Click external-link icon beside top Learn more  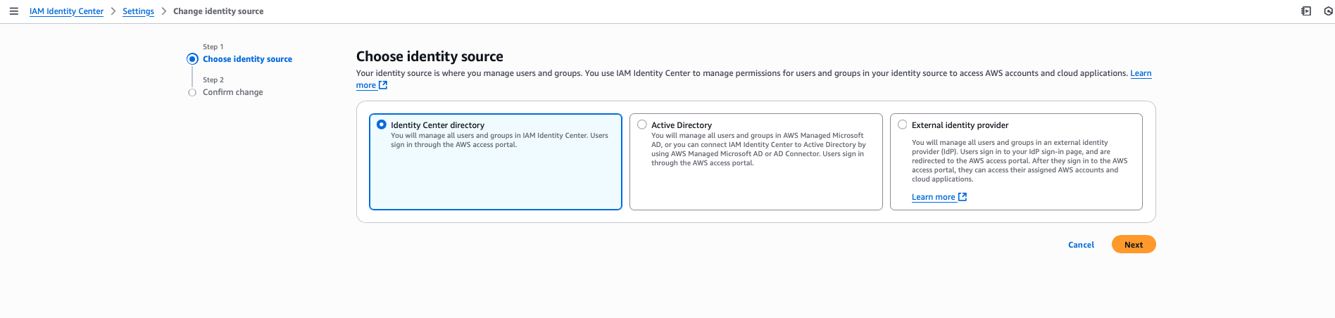coord(383,85)
